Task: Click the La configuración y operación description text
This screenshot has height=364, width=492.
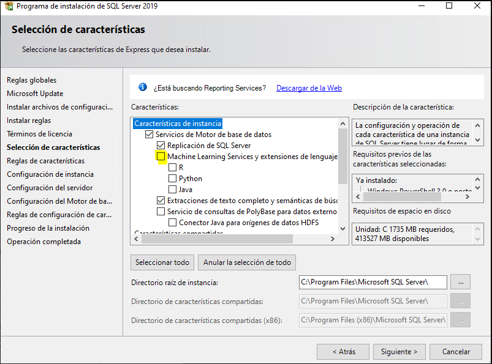Action: [x=412, y=134]
